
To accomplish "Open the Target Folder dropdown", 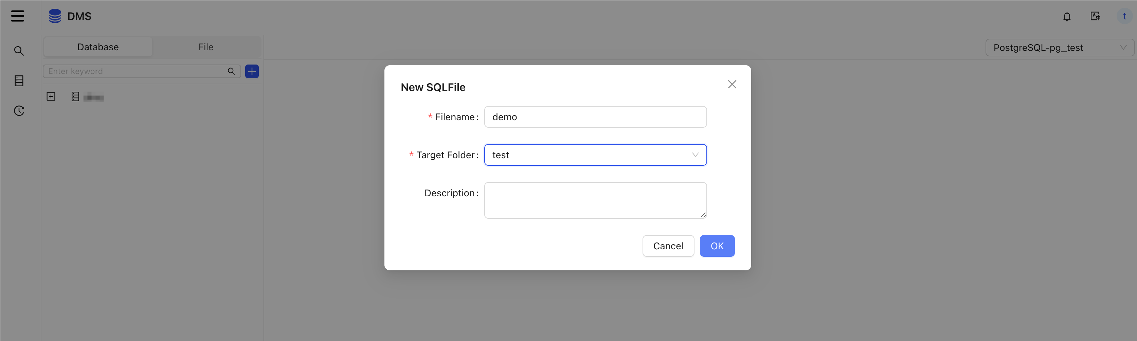I will (595, 155).
